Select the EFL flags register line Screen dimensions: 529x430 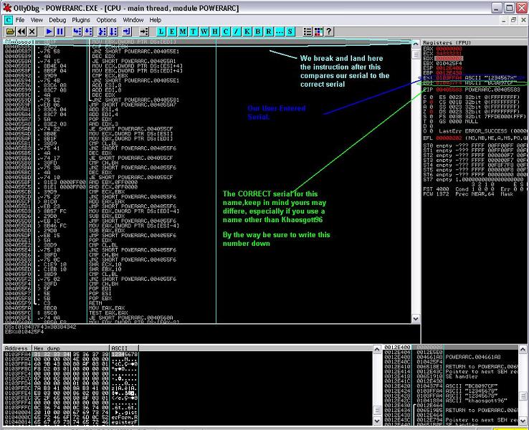(x=475, y=138)
